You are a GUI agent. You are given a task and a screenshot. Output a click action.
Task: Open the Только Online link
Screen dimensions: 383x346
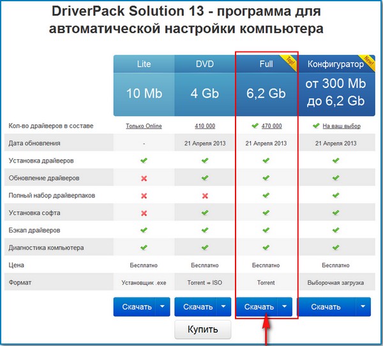(x=144, y=126)
